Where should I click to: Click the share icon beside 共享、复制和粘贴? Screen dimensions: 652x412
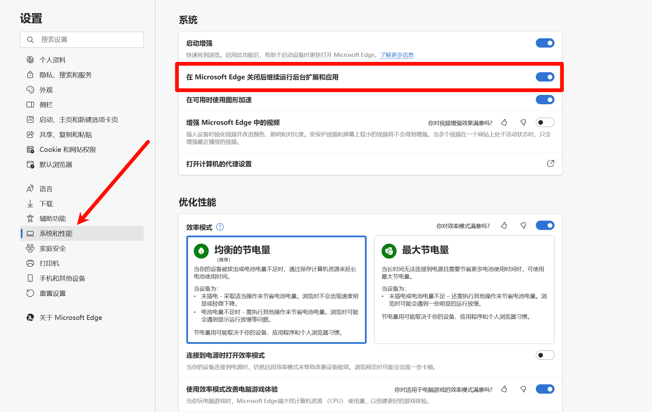click(30, 134)
